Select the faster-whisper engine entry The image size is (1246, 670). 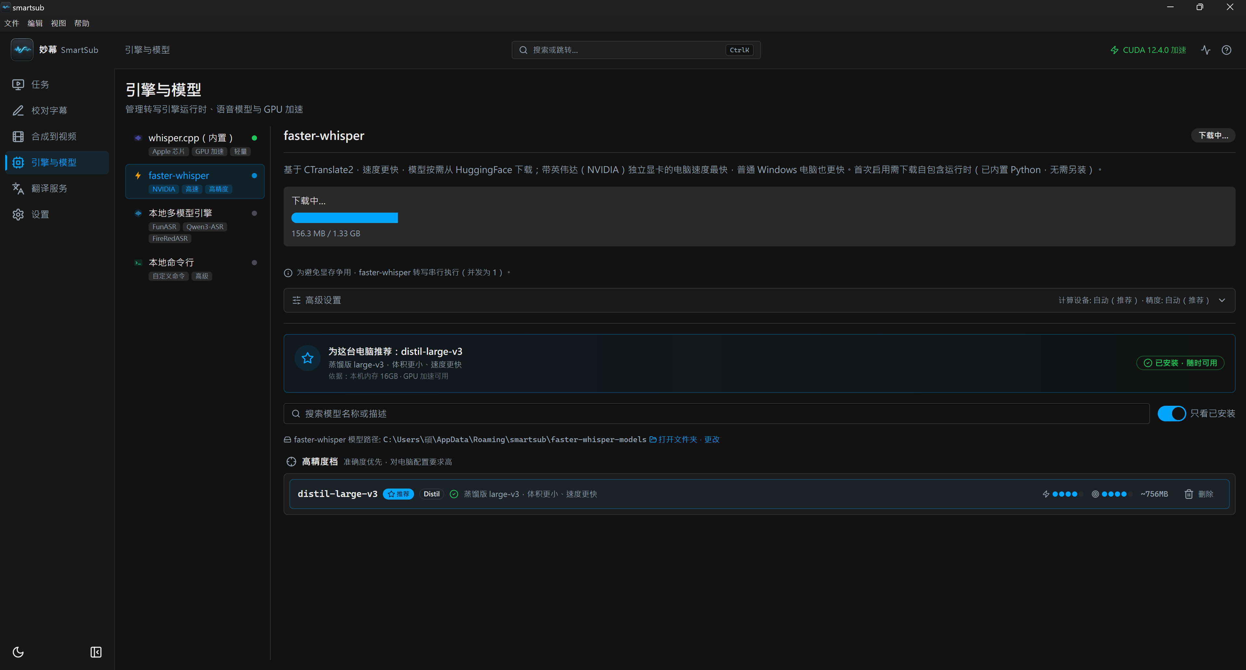[x=195, y=181]
